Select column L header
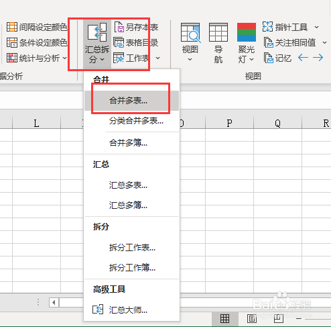Screen dimensions: 331x327 point(36,123)
